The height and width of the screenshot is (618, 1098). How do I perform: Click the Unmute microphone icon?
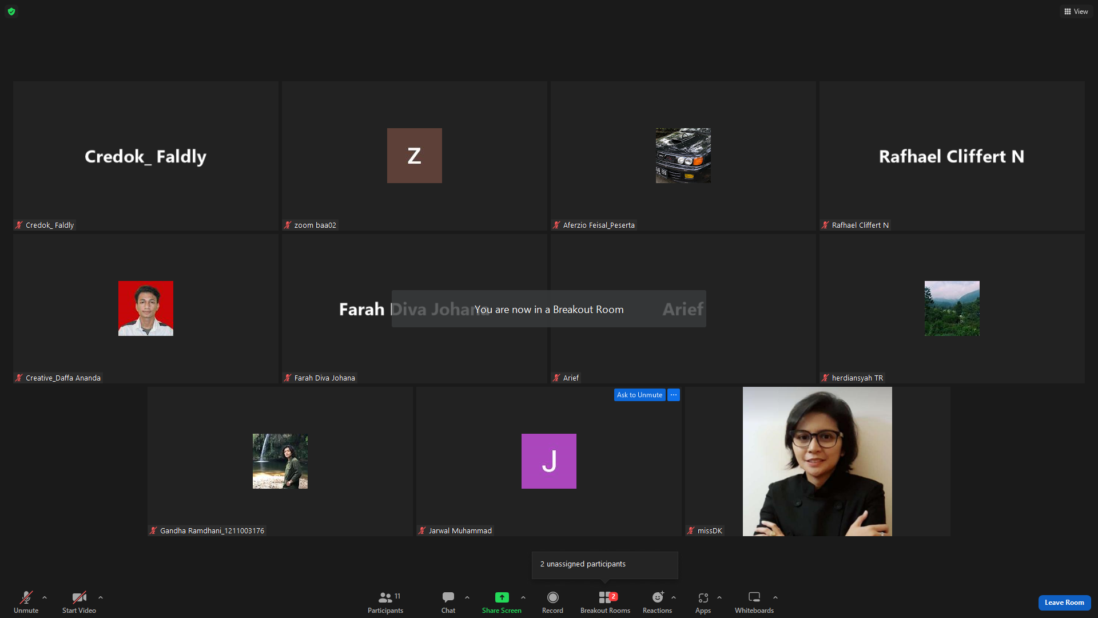click(x=26, y=597)
